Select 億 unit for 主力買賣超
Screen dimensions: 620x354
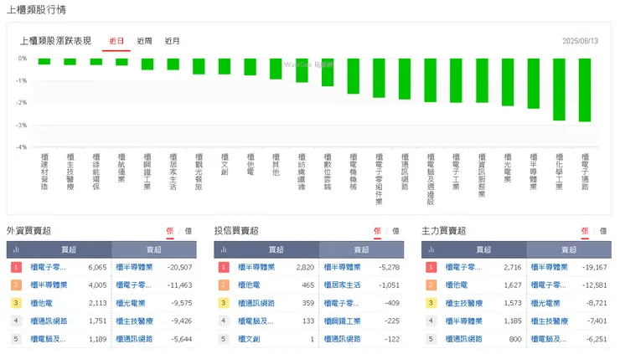(603, 231)
